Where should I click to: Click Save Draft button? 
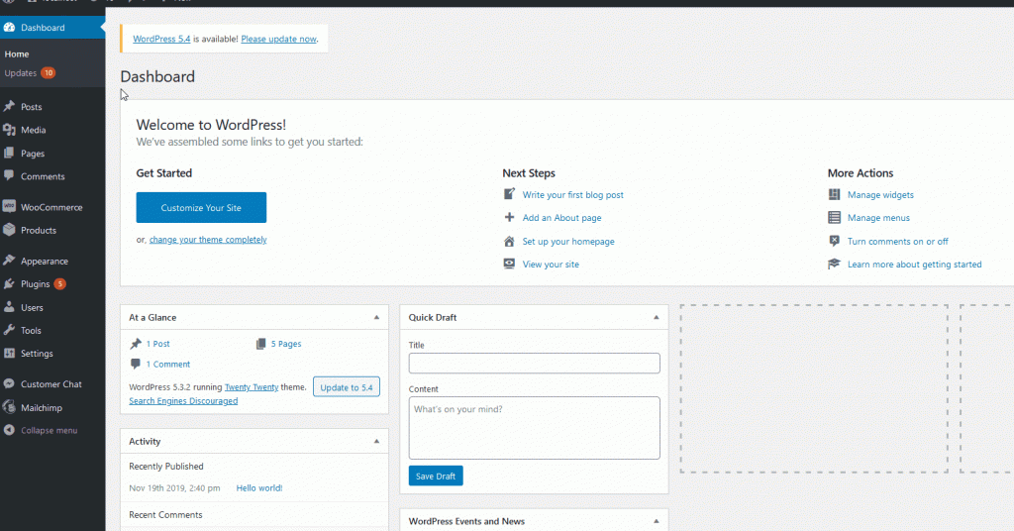coord(436,476)
